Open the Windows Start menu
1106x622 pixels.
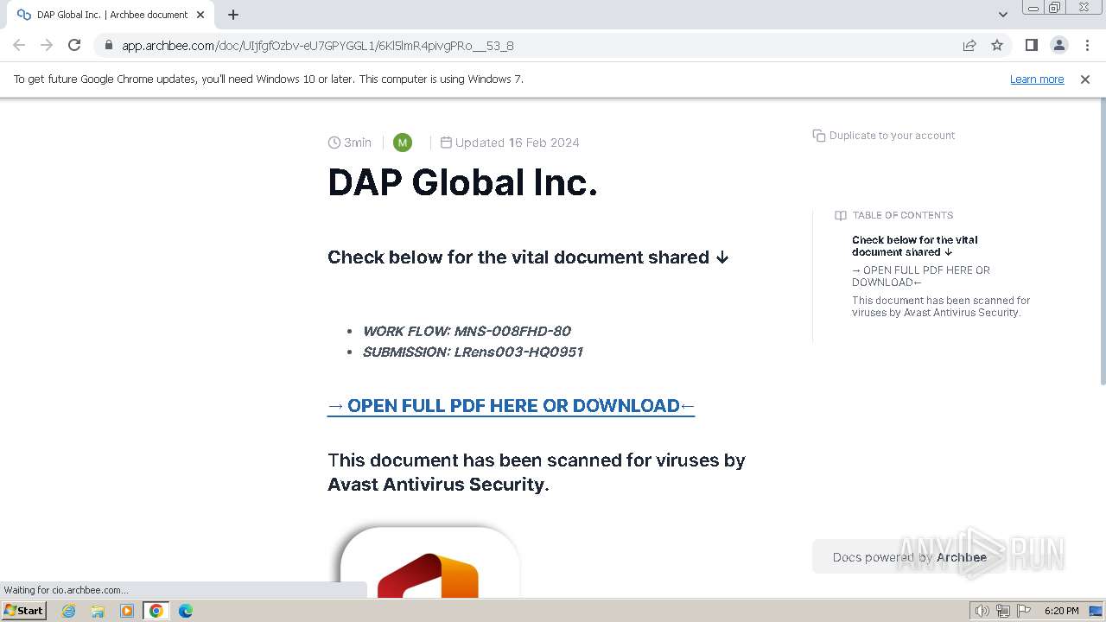pos(23,611)
